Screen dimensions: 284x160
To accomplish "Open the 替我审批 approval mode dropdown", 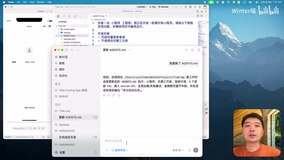I will tap(120, 150).
